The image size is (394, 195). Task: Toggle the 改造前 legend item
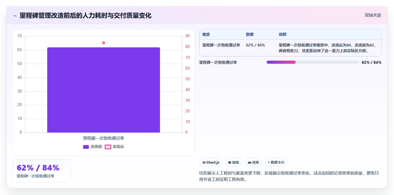click(93, 147)
